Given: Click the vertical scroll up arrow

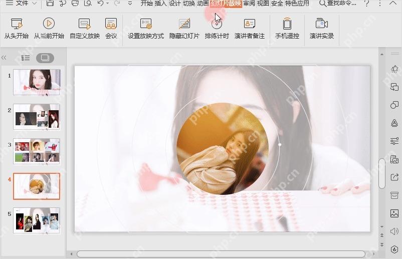Looking at the screenshot, I should [x=382, y=54].
